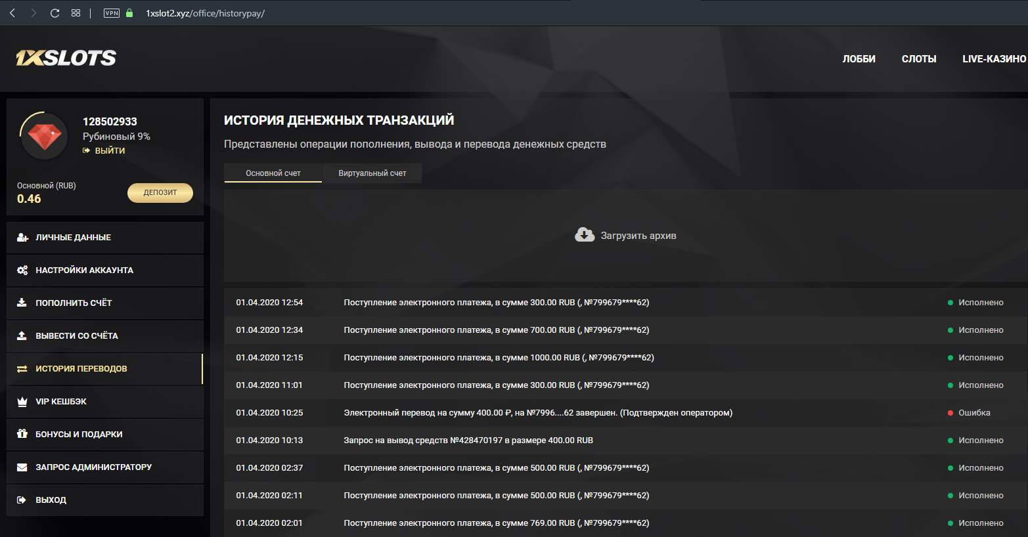The width and height of the screenshot is (1028, 537).
Task: Select the 1000.00 RUB payment description
Action: 499,358
